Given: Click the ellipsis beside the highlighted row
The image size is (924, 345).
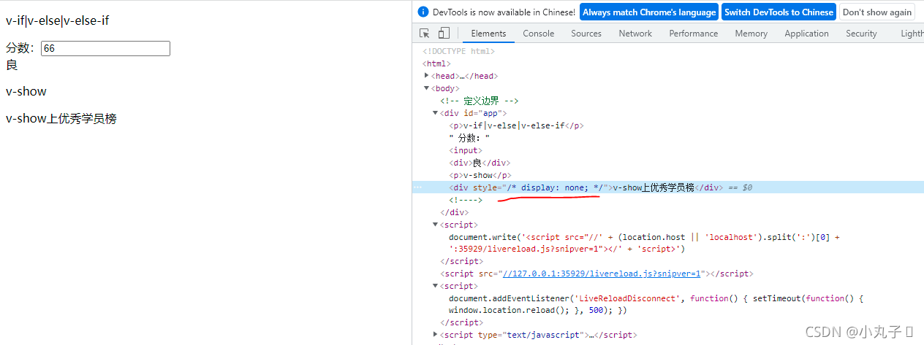Looking at the screenshot, I should tap(417, 187).
